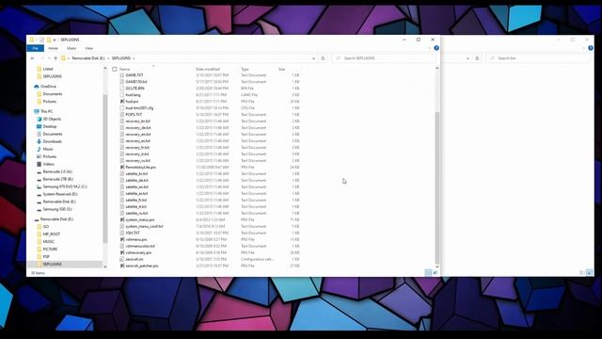Open Desktop in the sidebar
Image resolution: width=602 pixels, height=339 pixels.
[x=47, y=126]
